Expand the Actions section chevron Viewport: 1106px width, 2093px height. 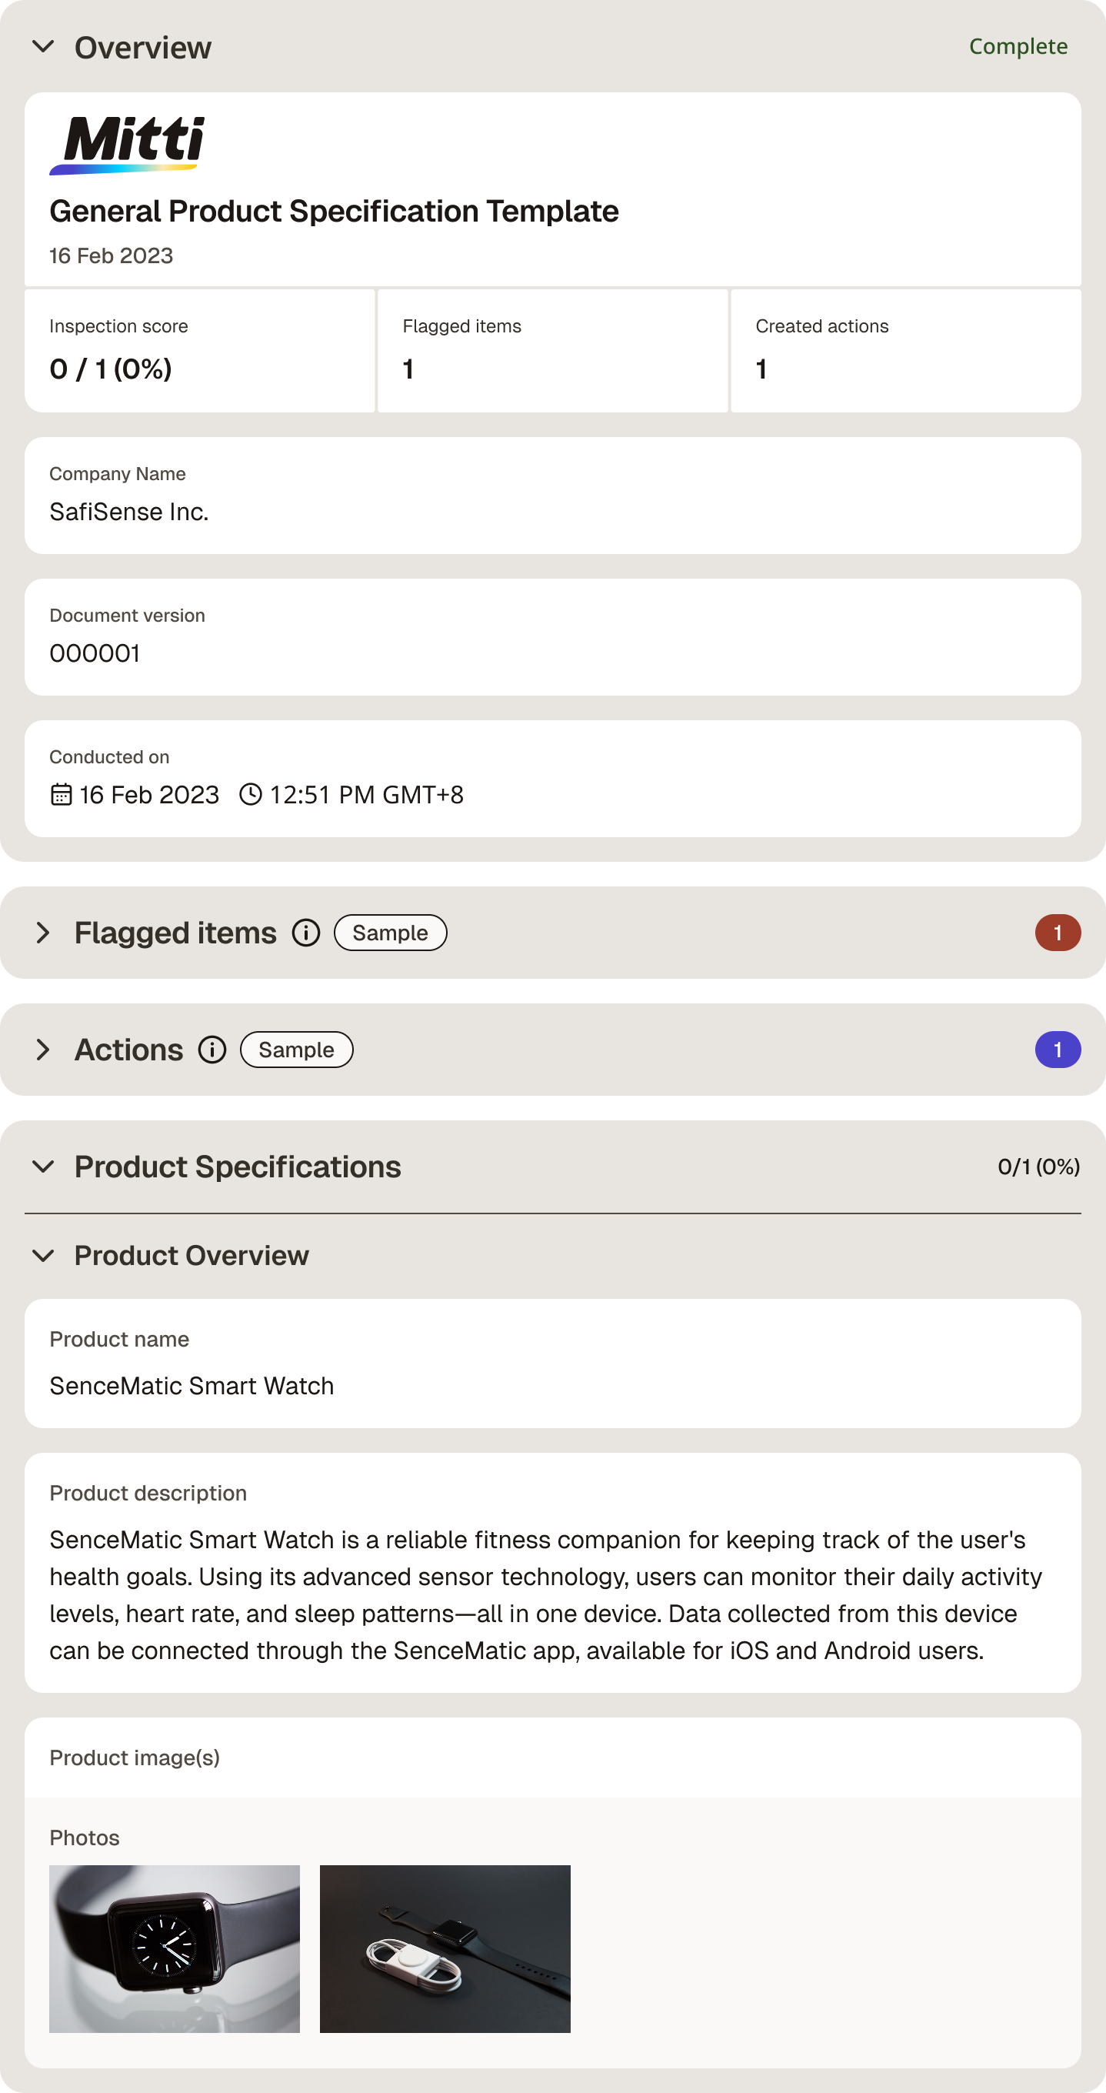coord(43,1050)
